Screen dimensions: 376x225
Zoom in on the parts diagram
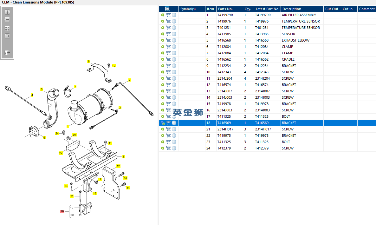tap(7, 12)
